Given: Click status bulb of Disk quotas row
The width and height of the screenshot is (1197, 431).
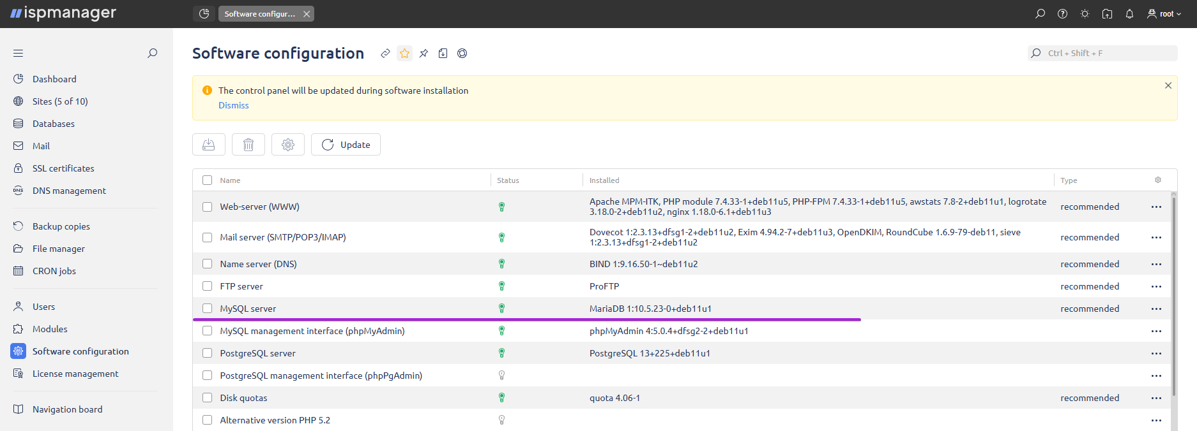Looking at the screenshot, I should pos(501,398).
